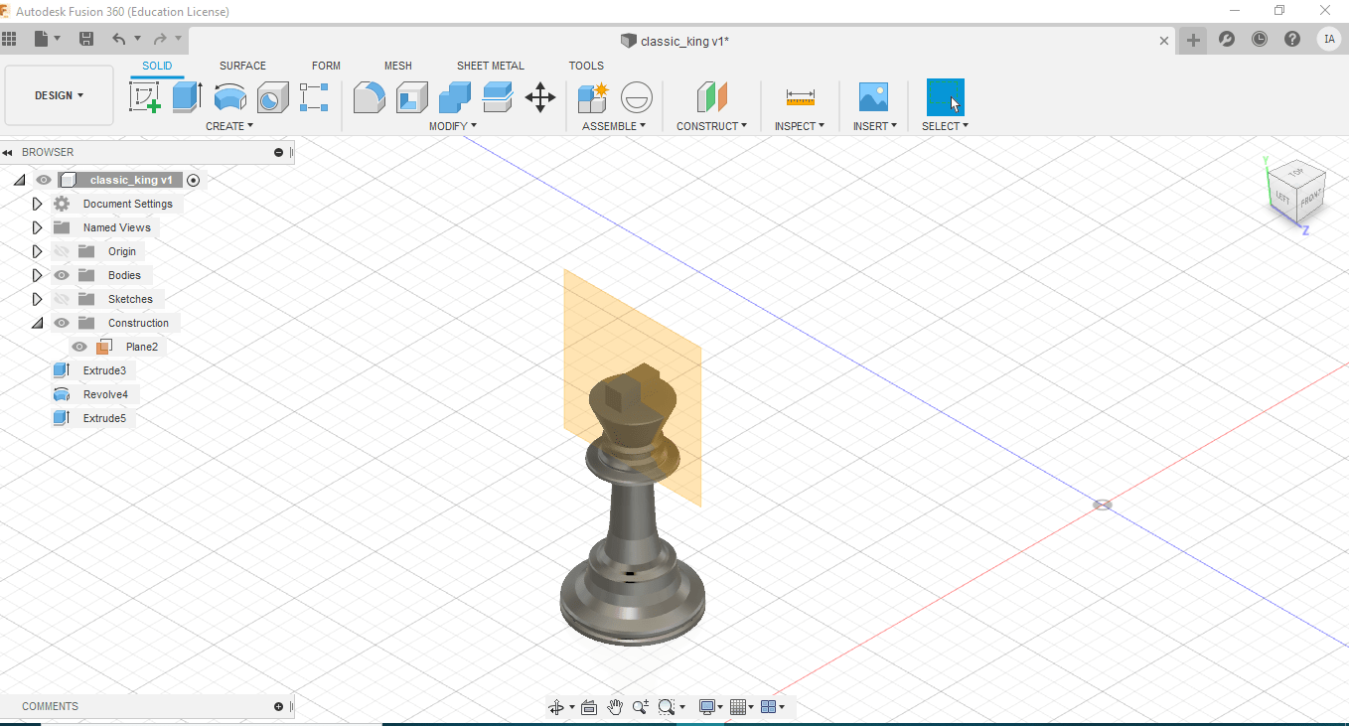
Task: Open the INSPECT dropdown menu
Action: click(x=800, y=126)
